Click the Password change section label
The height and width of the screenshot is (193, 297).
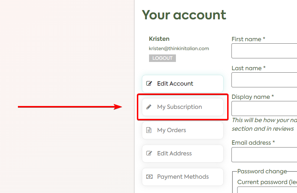(262, 171)
